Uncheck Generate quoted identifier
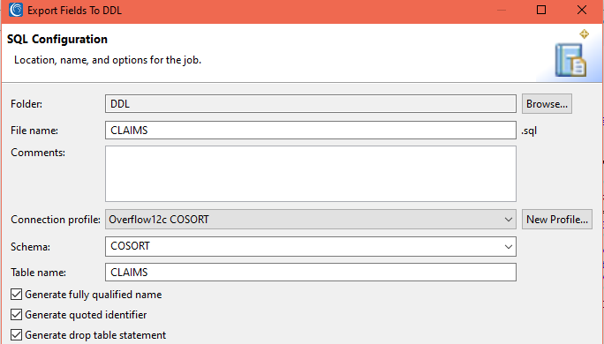 [16, 314]
